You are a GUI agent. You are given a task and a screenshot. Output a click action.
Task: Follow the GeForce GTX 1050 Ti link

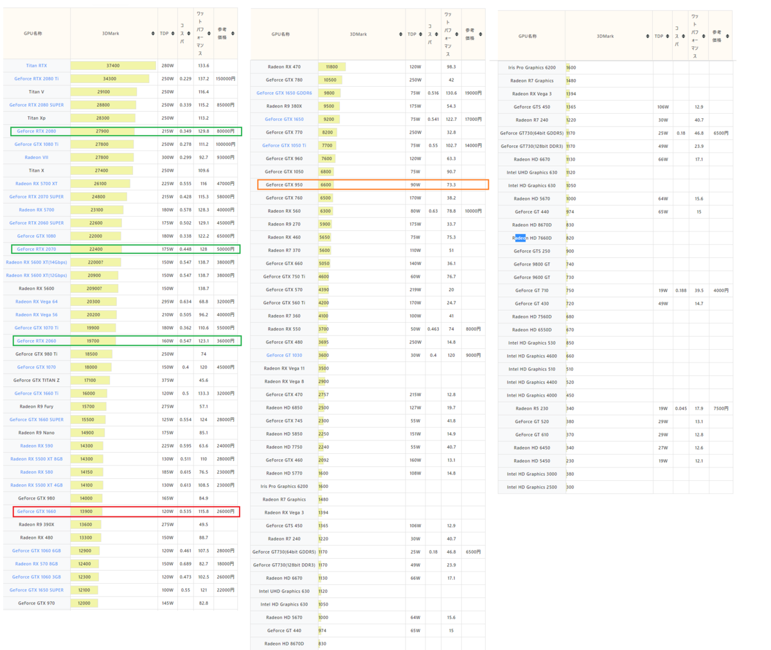284,145
